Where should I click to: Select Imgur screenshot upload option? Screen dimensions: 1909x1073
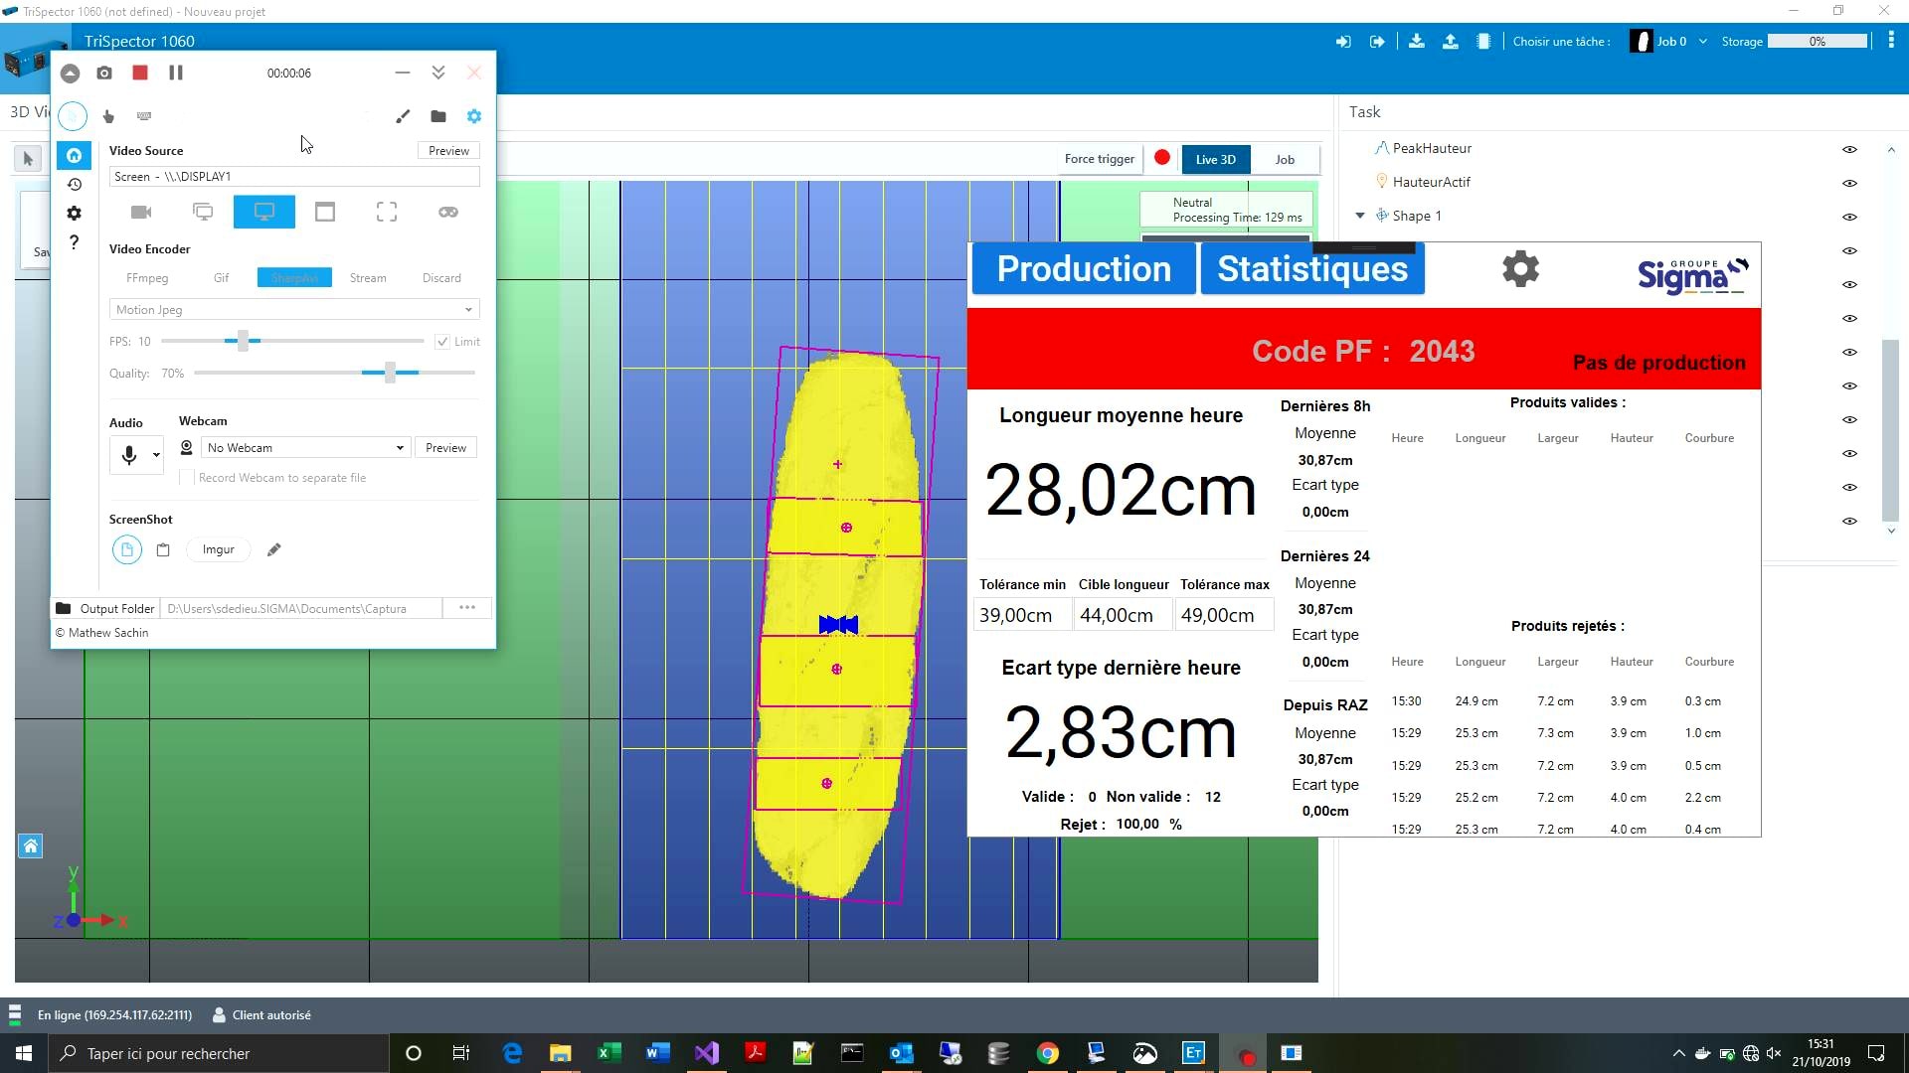click(x=219, y=549)
